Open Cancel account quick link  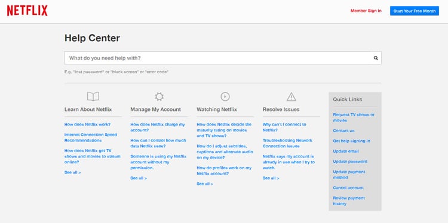click(x=348, y=188)
